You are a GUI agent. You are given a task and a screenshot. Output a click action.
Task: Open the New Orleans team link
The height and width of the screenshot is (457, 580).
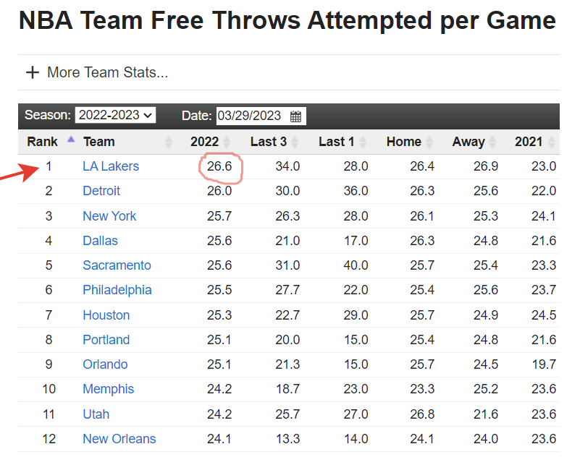coord(119,439)
